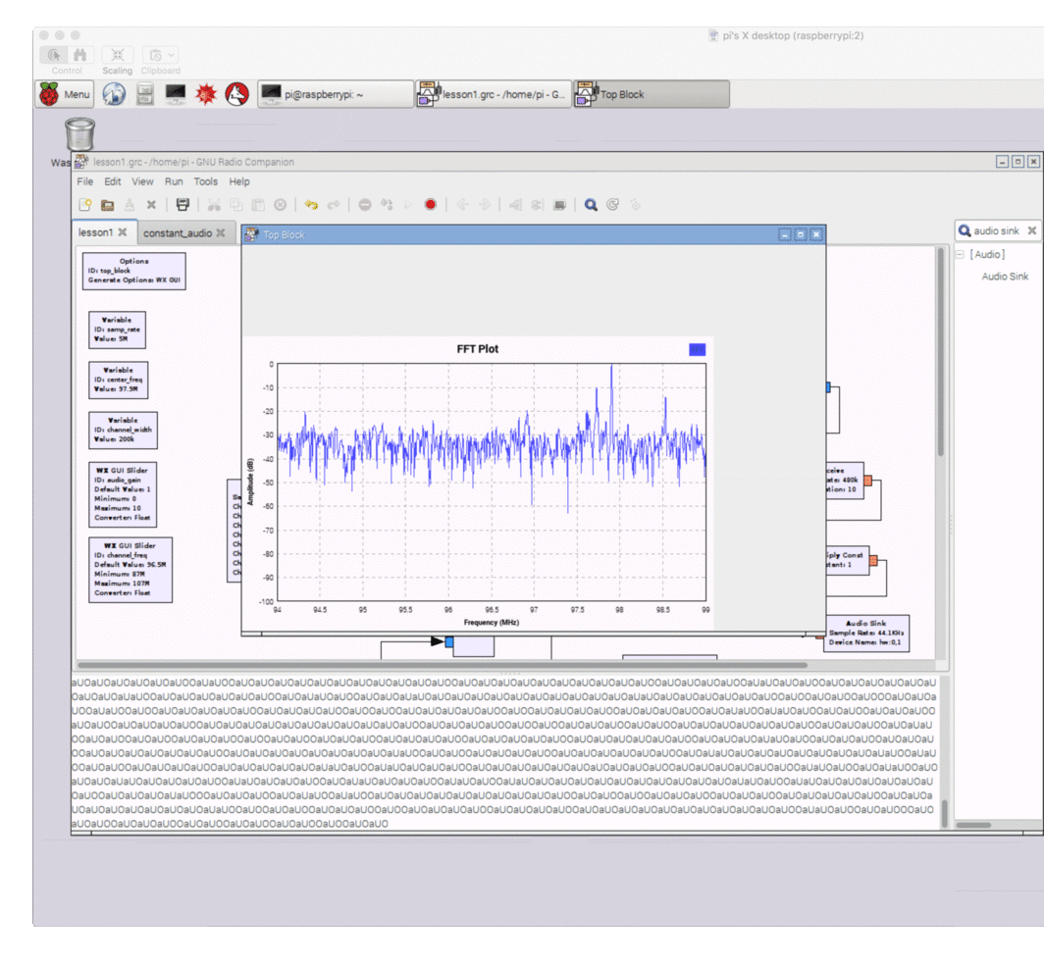Select the channel_freq WX GUI Slider block
Viewport: 1044px width, 966px height.
[130, 570]
